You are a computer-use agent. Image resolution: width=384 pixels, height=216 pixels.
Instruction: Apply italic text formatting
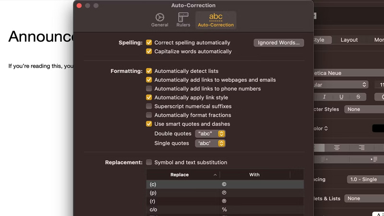pyautogui.click(x=324, y=97)
